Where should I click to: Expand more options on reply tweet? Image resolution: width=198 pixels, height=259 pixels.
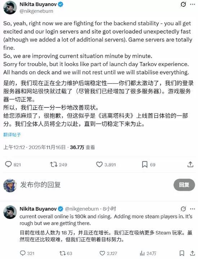coord(192,209)
